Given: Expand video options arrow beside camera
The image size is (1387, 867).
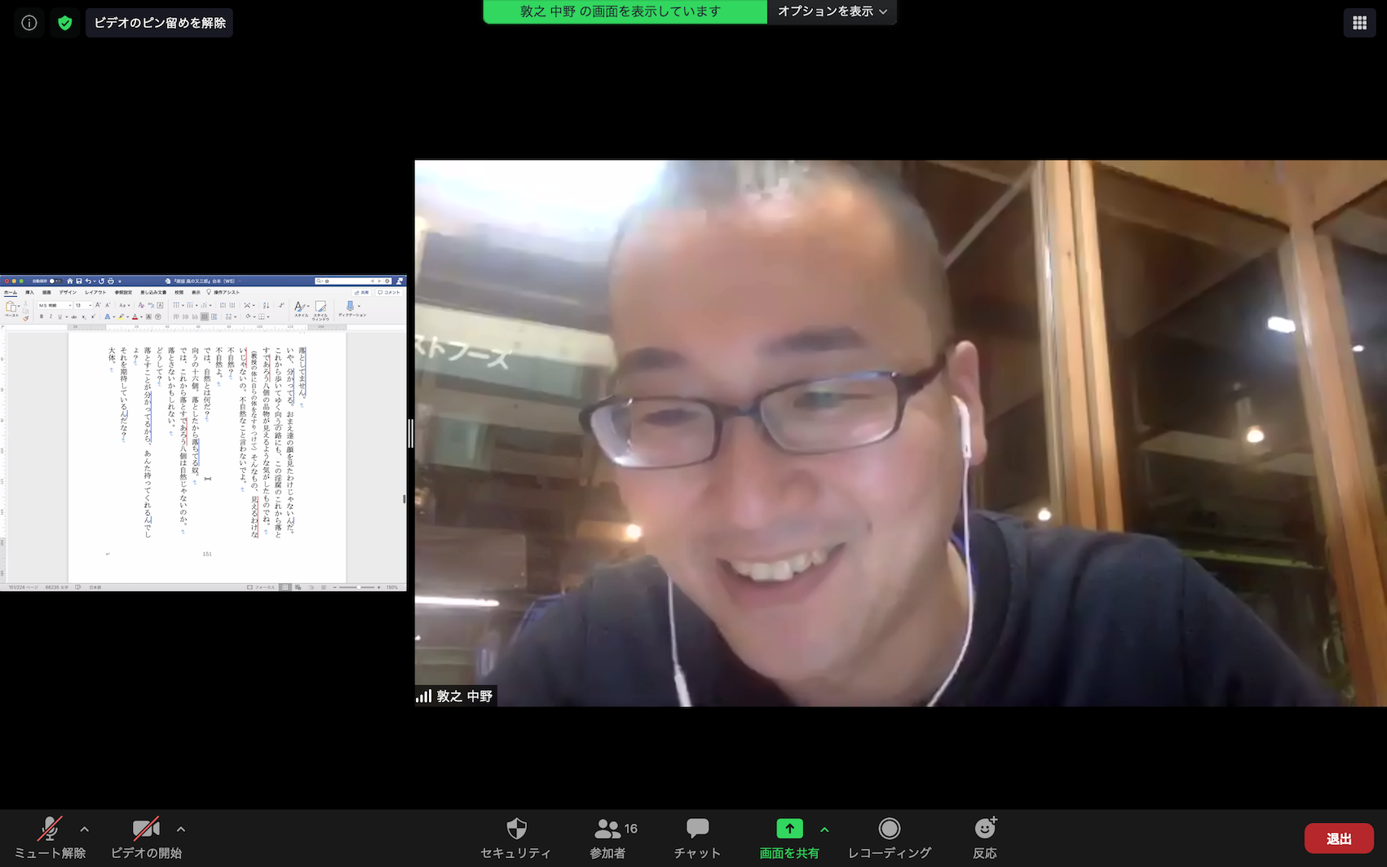Looking at the screenshot, I should [x=181, y=829].
